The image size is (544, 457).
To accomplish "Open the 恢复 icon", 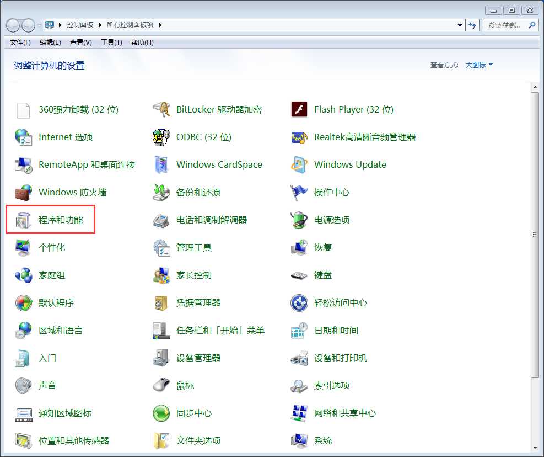I will pyautogui.click(x=299, y=248).
